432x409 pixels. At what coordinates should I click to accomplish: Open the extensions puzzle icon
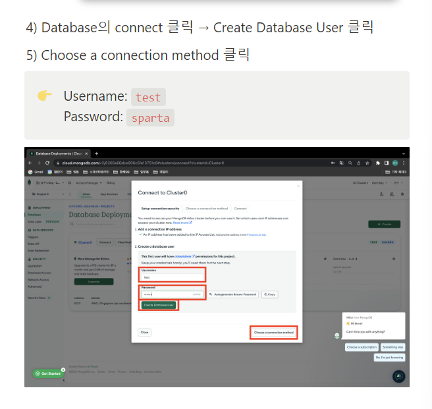pos(378,163)
